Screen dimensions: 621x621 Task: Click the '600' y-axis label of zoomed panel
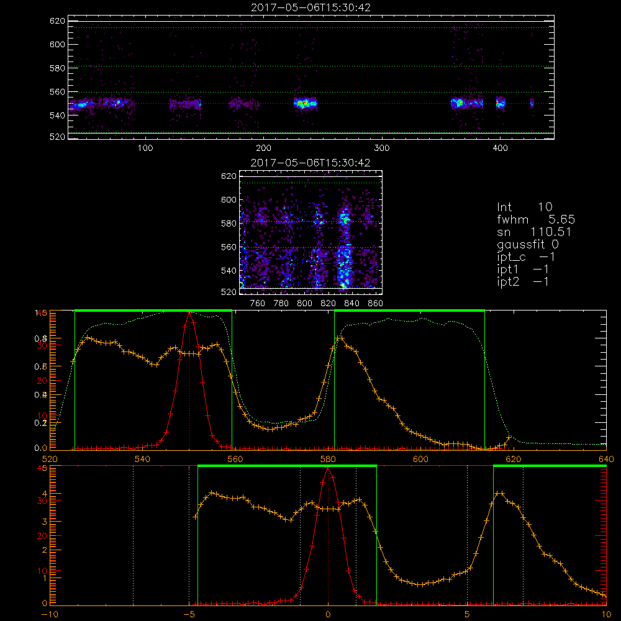coord(229,200)
